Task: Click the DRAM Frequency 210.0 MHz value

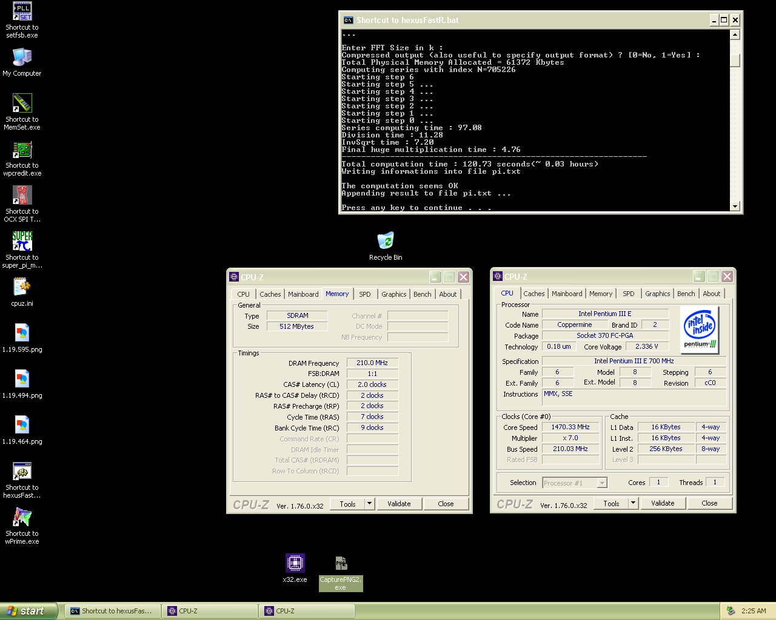Action: 372,363
